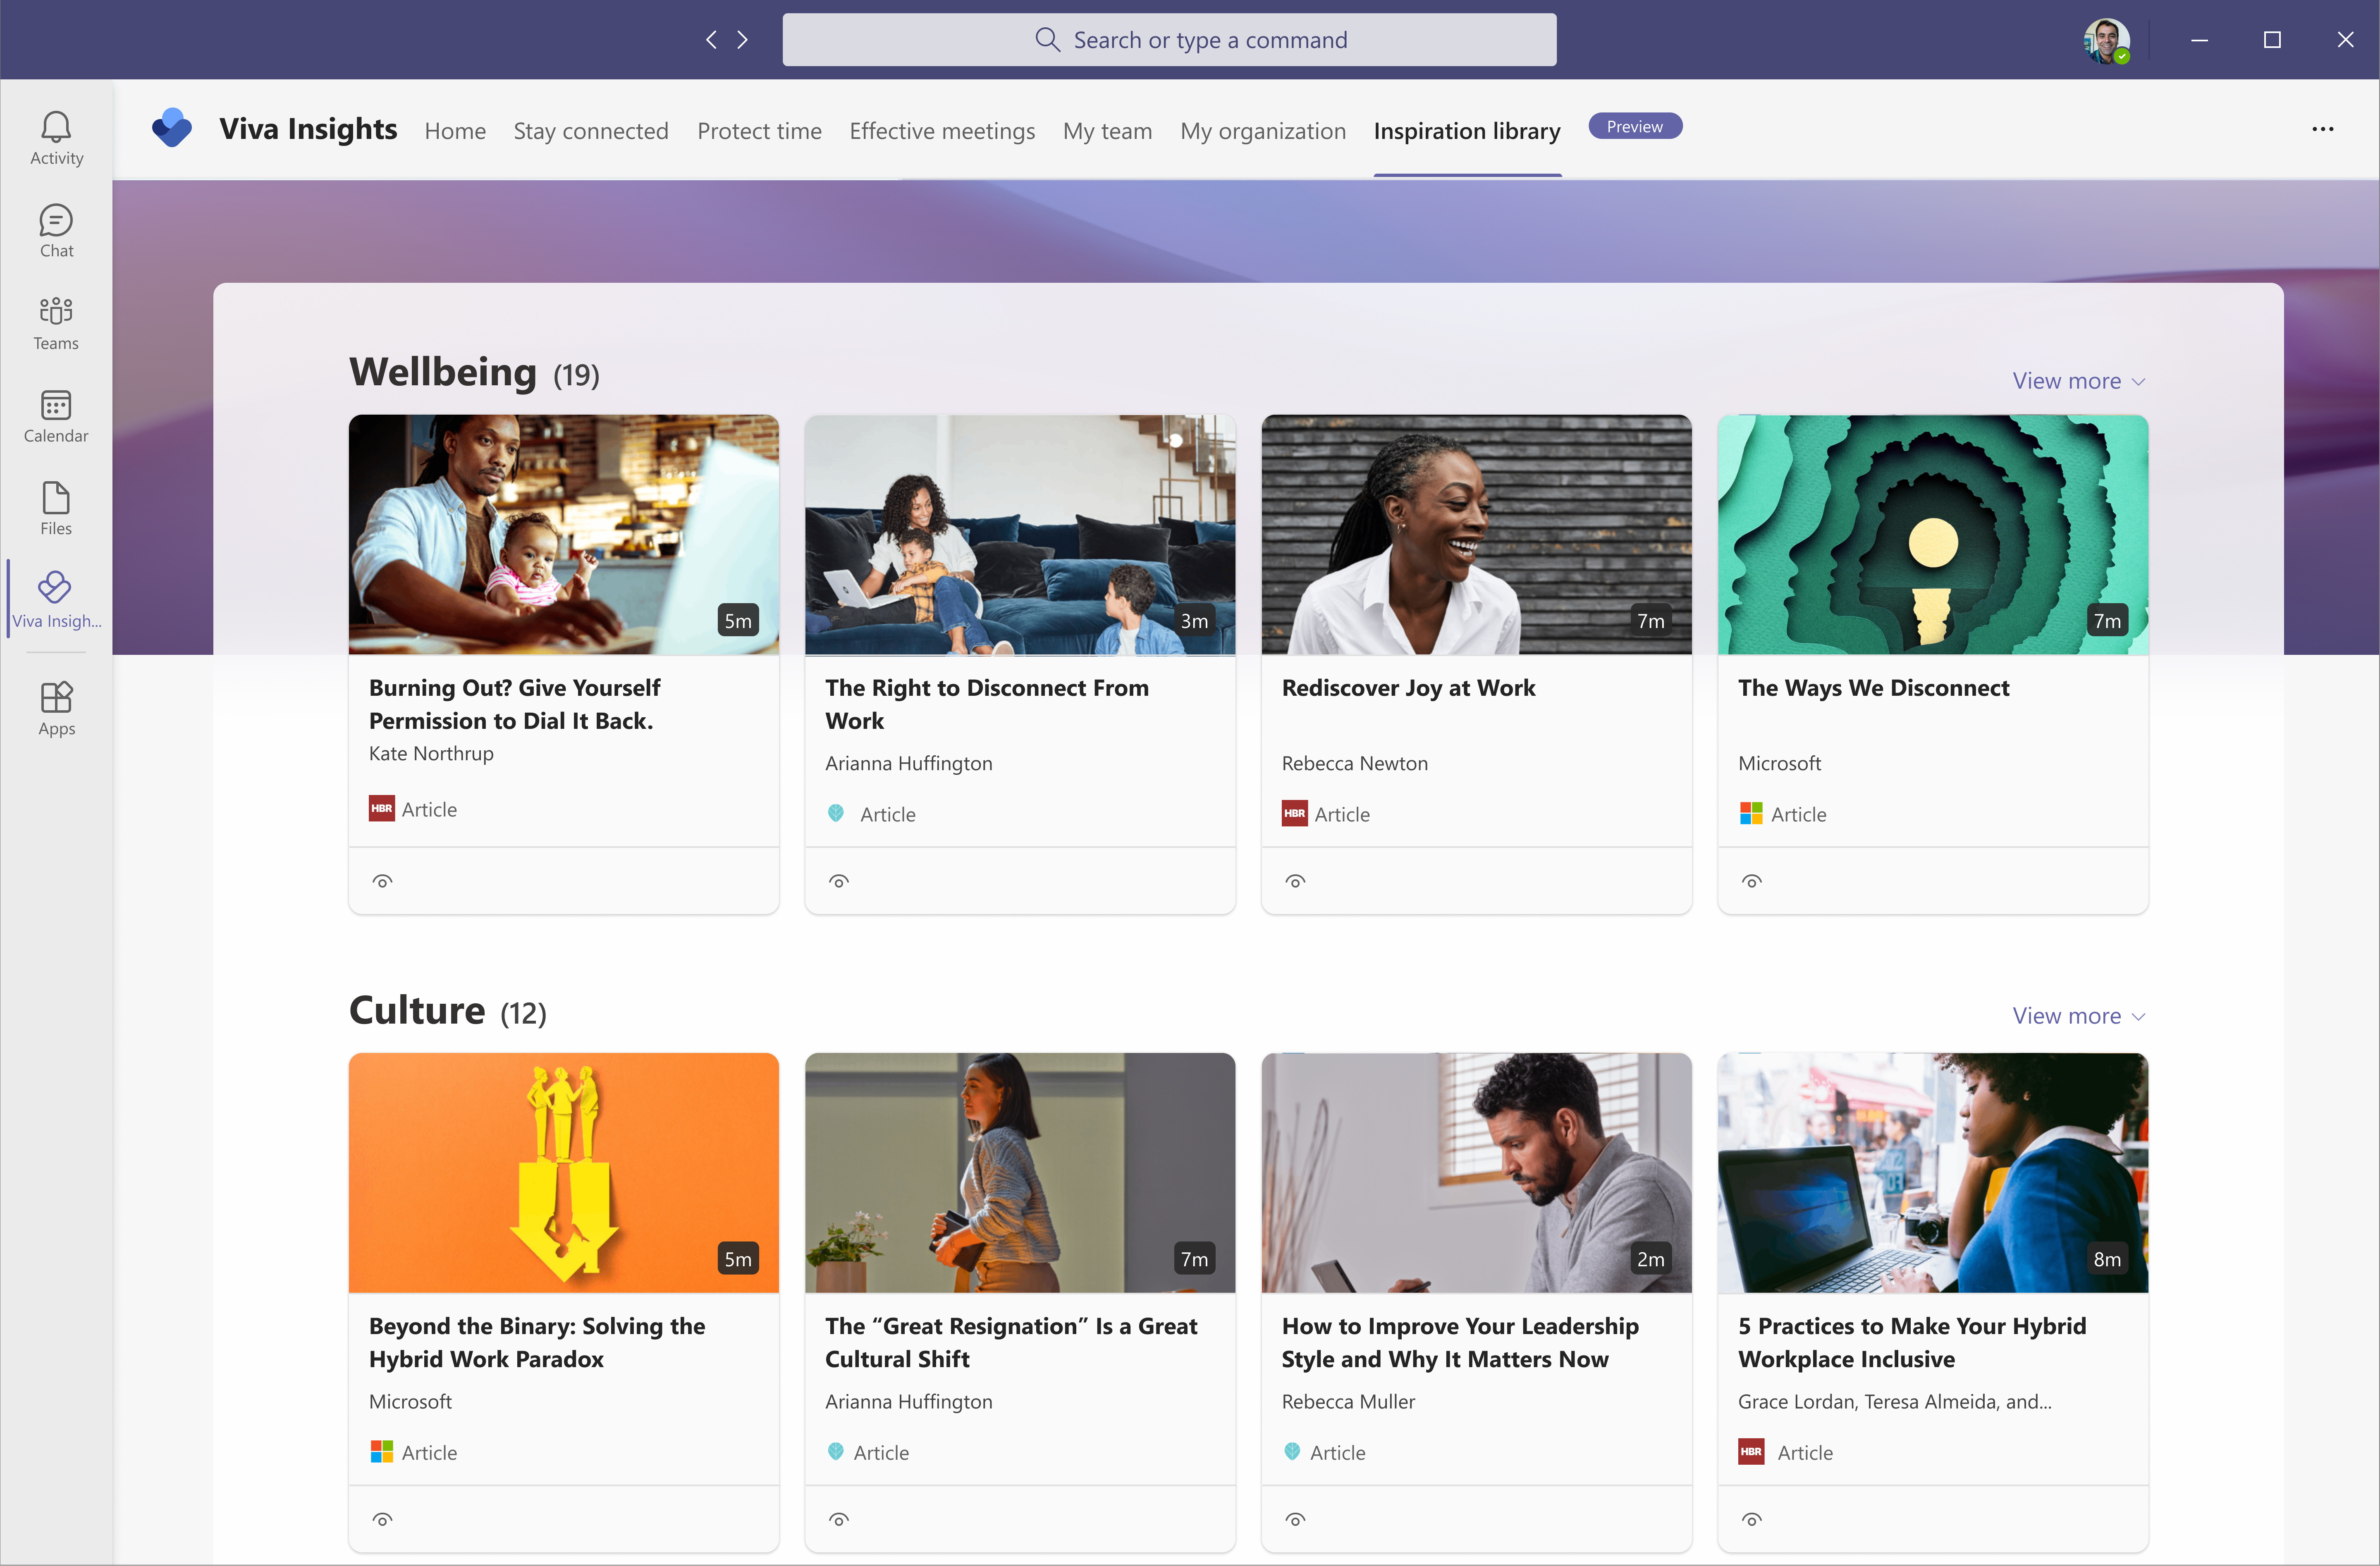Click the search or command box

(x=1169, y=40)
